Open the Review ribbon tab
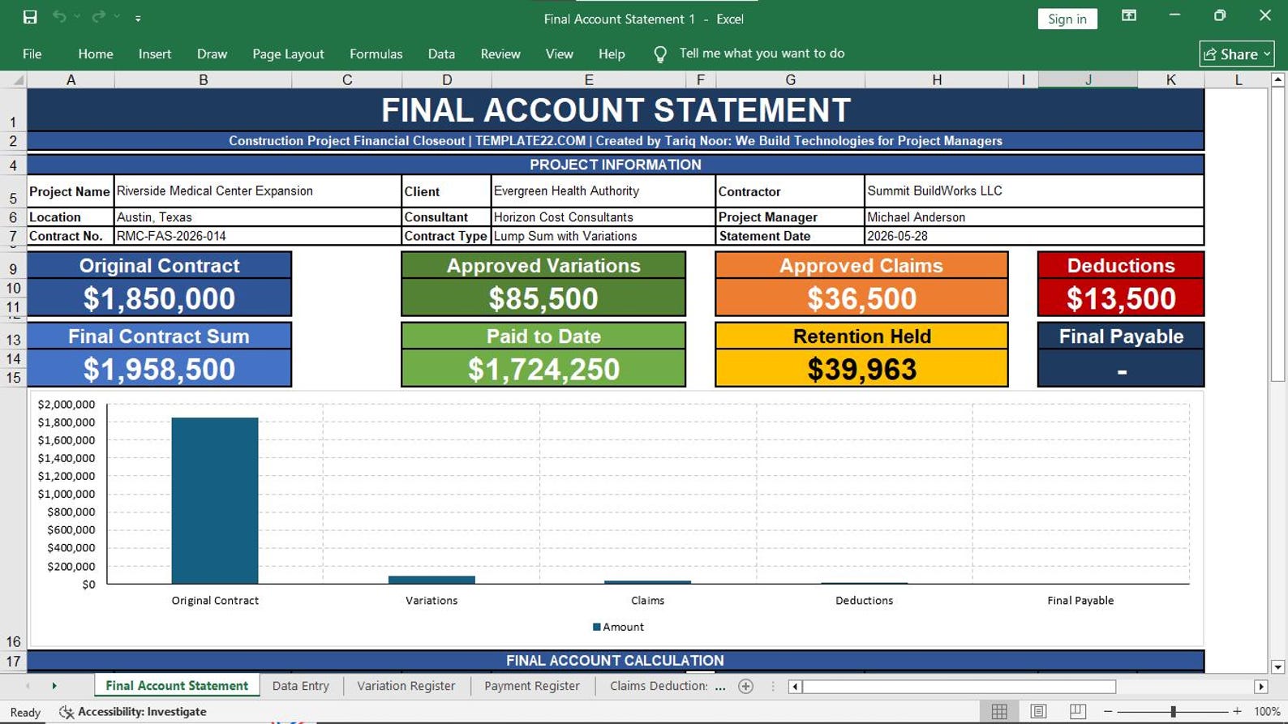 point(500,54)
